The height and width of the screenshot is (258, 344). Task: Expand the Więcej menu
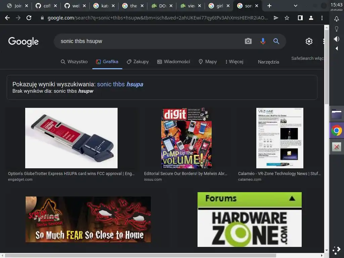click(234, 62)
